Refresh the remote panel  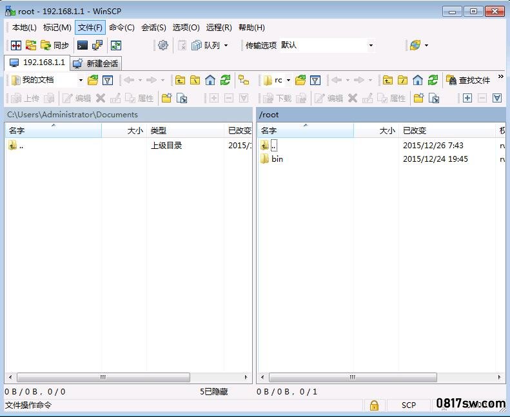(433, 80)
